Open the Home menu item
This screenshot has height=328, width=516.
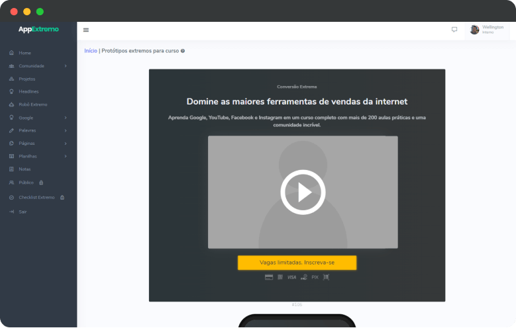point(25,53)
